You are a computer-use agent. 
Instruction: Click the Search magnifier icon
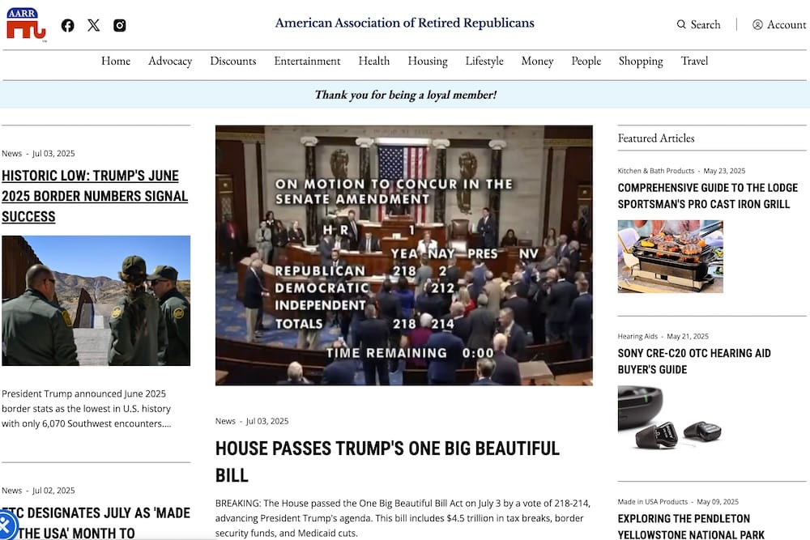click(x=681, y=25)
